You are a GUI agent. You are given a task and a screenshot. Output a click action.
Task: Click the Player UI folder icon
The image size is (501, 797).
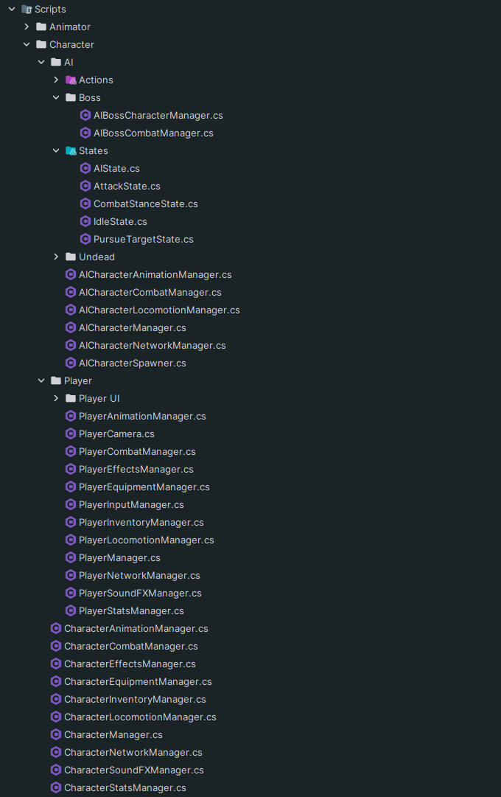[x=71, y=398]
